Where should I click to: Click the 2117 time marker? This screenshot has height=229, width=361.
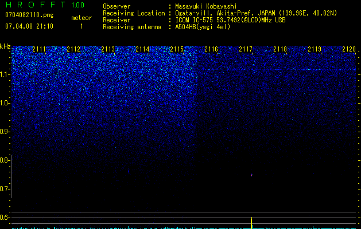[246, 49]
